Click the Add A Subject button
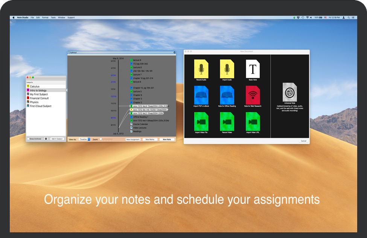This screenshot has width=367, height=238. click(x=57, y=139)
